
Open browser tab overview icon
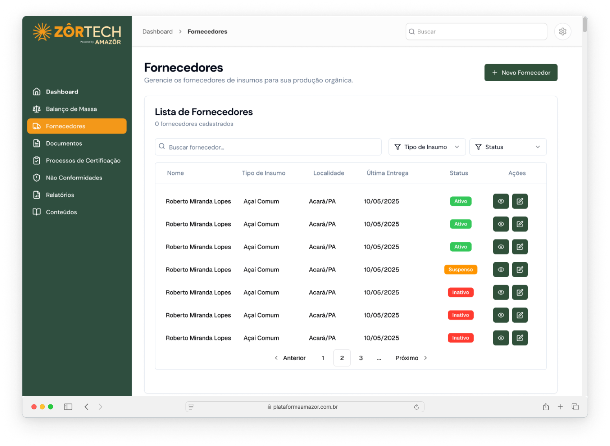tap(575, 407)
